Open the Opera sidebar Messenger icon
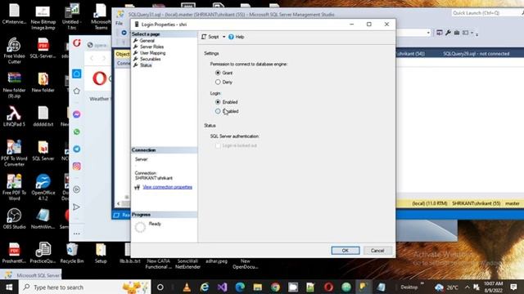 (76, 114)
